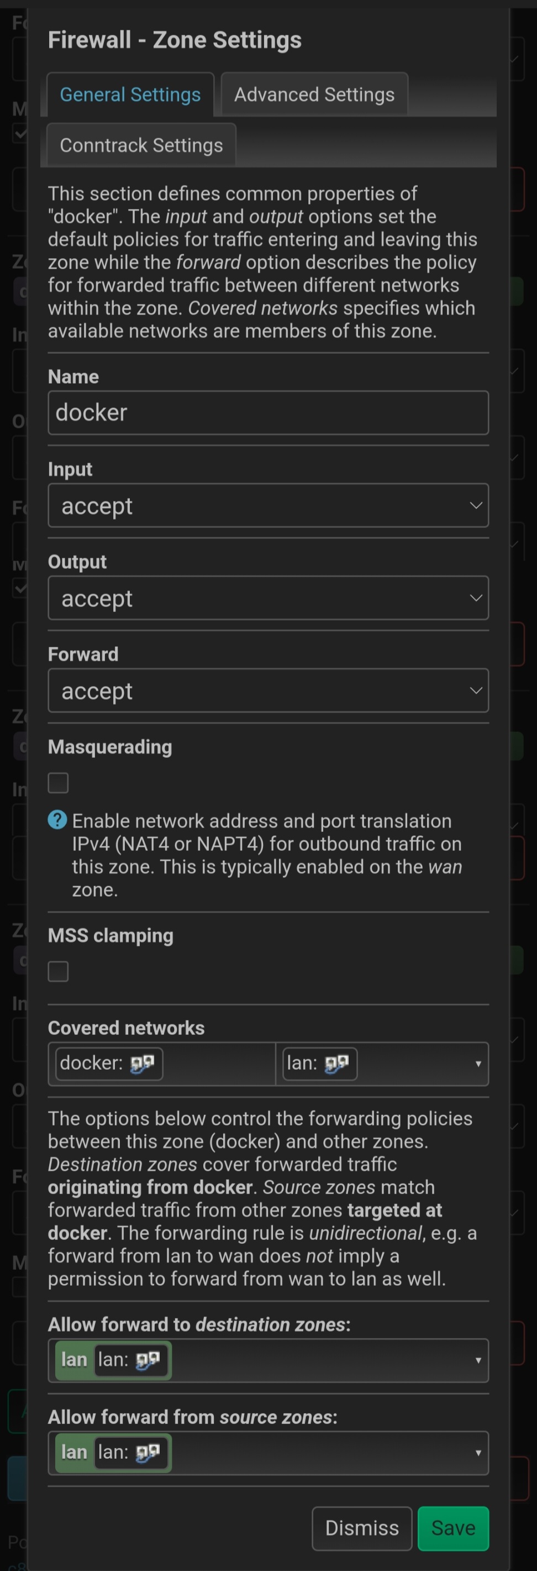The image size is (537, 1571).
Task: Click the Name input field containing docker
Action: point(268,413)
